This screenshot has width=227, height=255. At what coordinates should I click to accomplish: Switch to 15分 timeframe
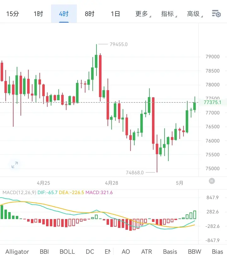(13, 14)
